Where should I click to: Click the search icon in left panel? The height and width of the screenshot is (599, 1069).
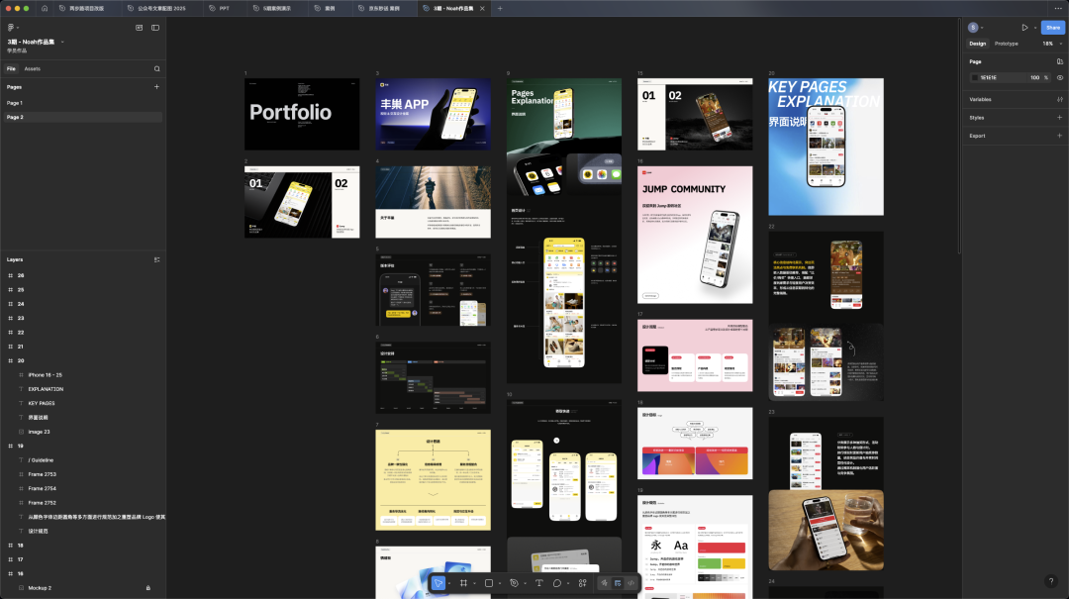point(156,69)
